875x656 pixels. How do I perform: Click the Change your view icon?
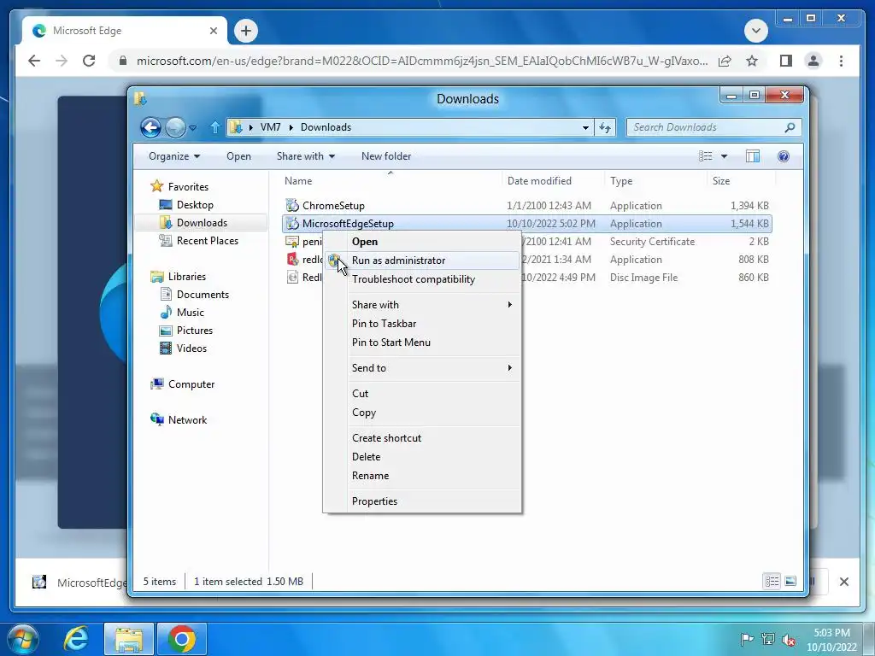tap(706, 156)
